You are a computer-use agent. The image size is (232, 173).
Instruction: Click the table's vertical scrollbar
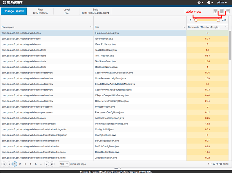pyautogui.click(x=230, y=45)
